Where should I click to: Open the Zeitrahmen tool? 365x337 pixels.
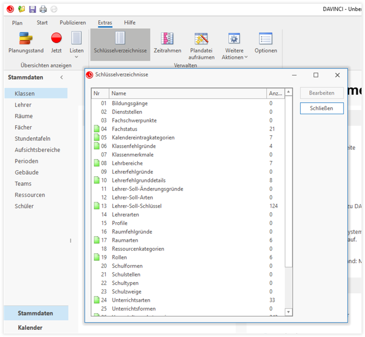coord(167,39)
